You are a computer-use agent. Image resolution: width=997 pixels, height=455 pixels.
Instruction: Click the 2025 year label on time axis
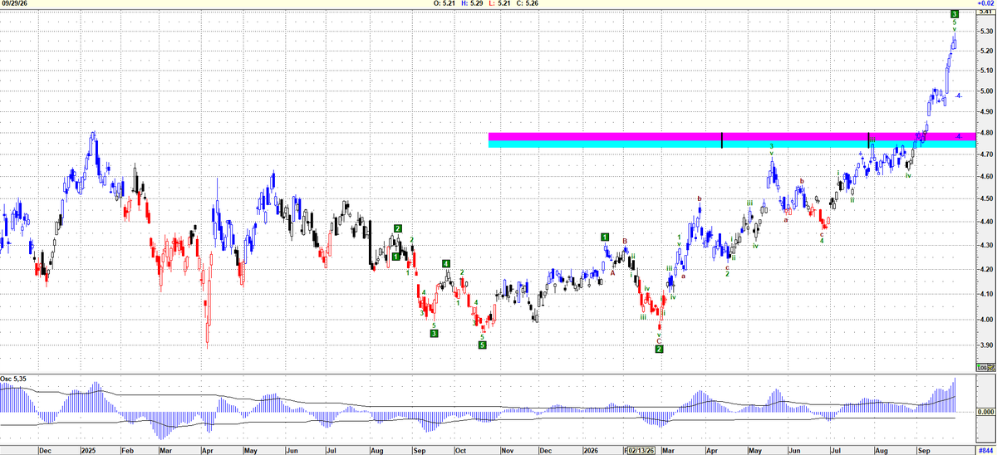pos(89,449)
